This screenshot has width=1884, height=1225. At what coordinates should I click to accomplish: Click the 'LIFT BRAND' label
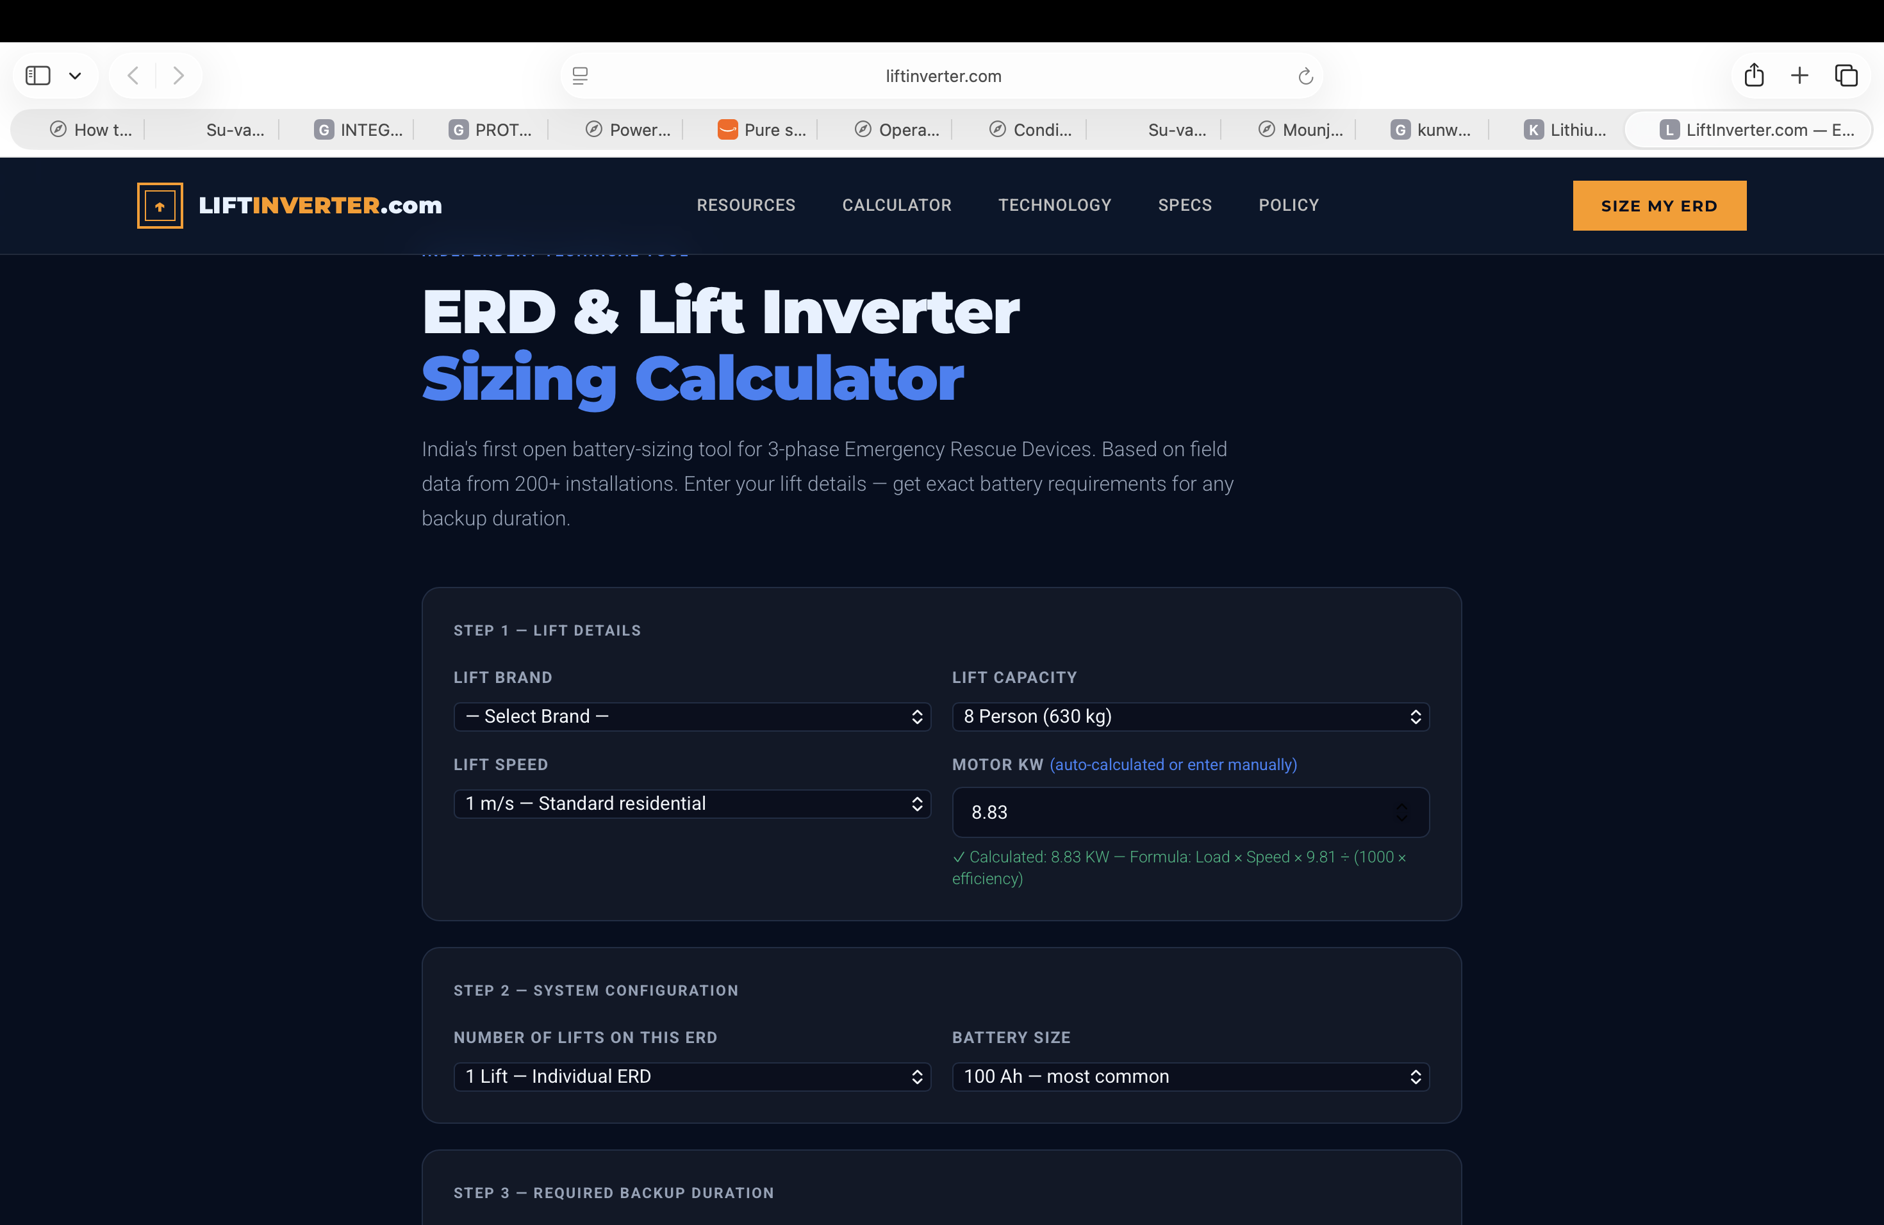pos(502,677)
